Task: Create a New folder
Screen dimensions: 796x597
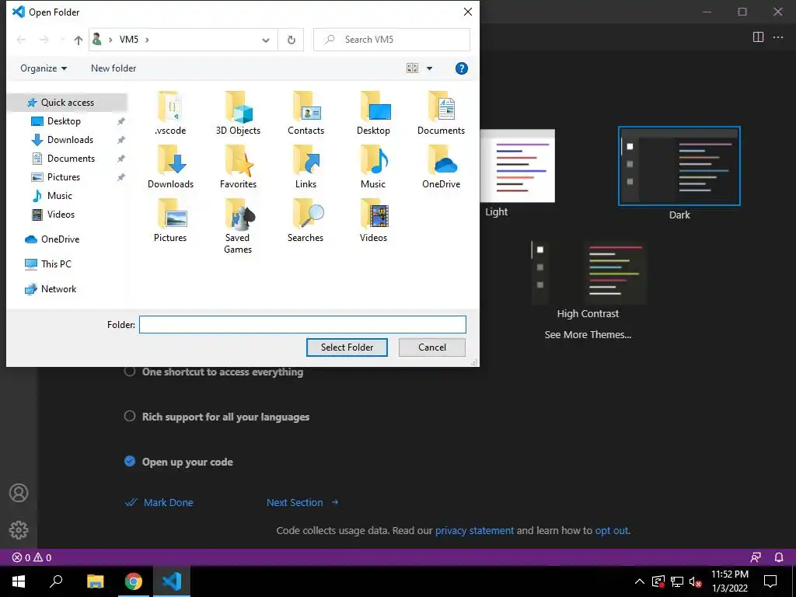Action: (x=113, y=68)
